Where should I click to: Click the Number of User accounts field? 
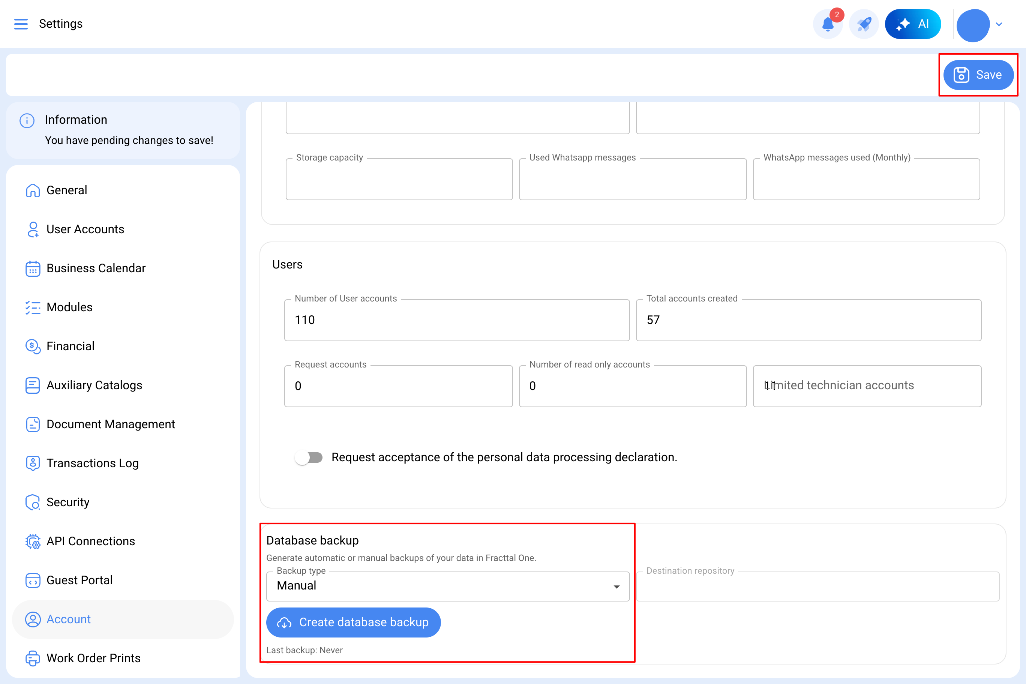click(x=456, y=320)
